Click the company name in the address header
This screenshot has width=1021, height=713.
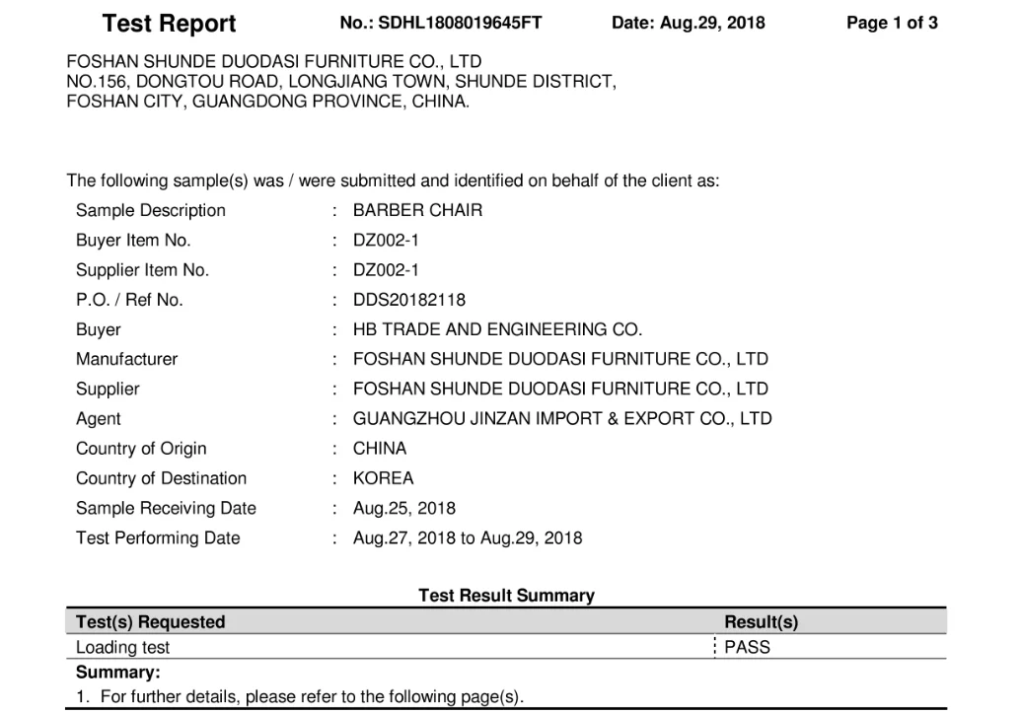tap(273, 62)
